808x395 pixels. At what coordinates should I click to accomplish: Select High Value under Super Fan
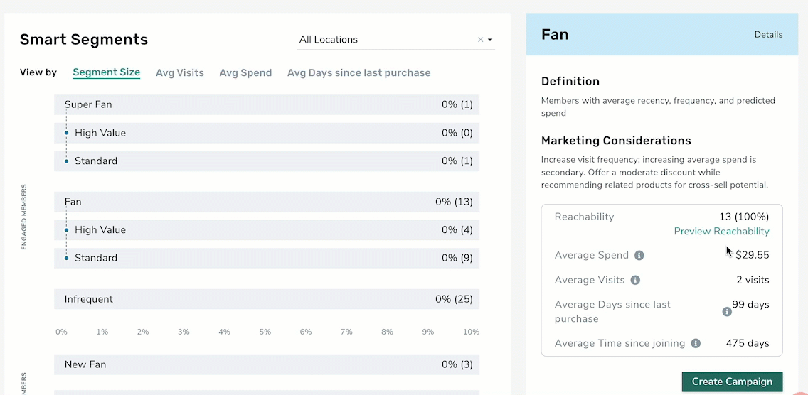click(267, 133)
